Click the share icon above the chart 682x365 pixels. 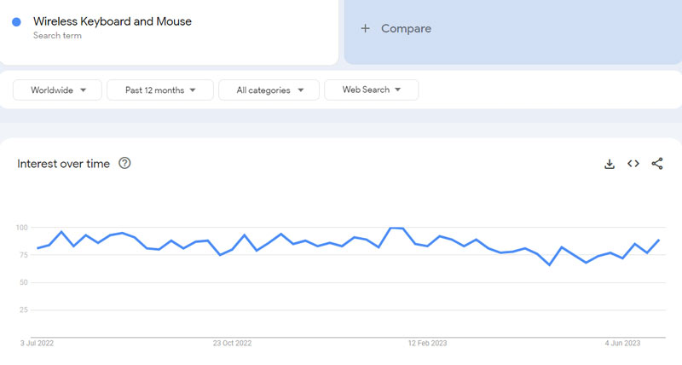point(657,164)
